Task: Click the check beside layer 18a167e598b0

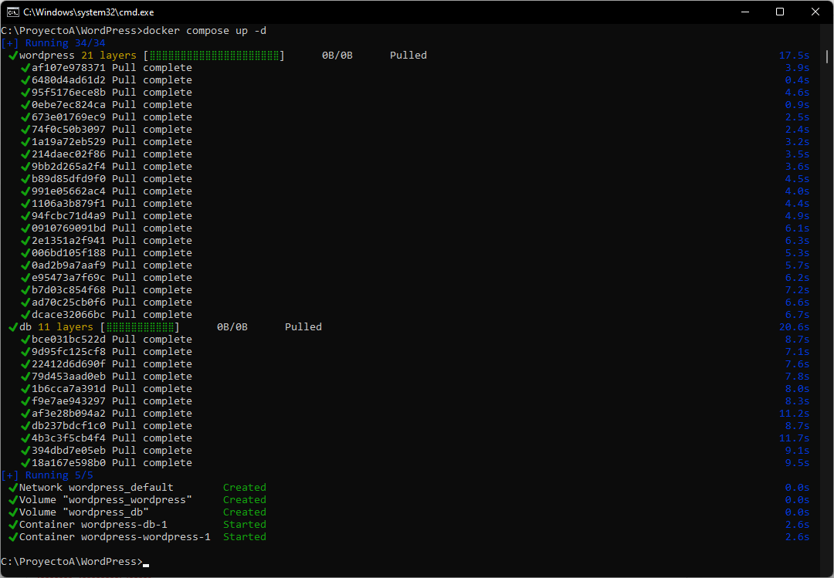Action: [25, 462]
